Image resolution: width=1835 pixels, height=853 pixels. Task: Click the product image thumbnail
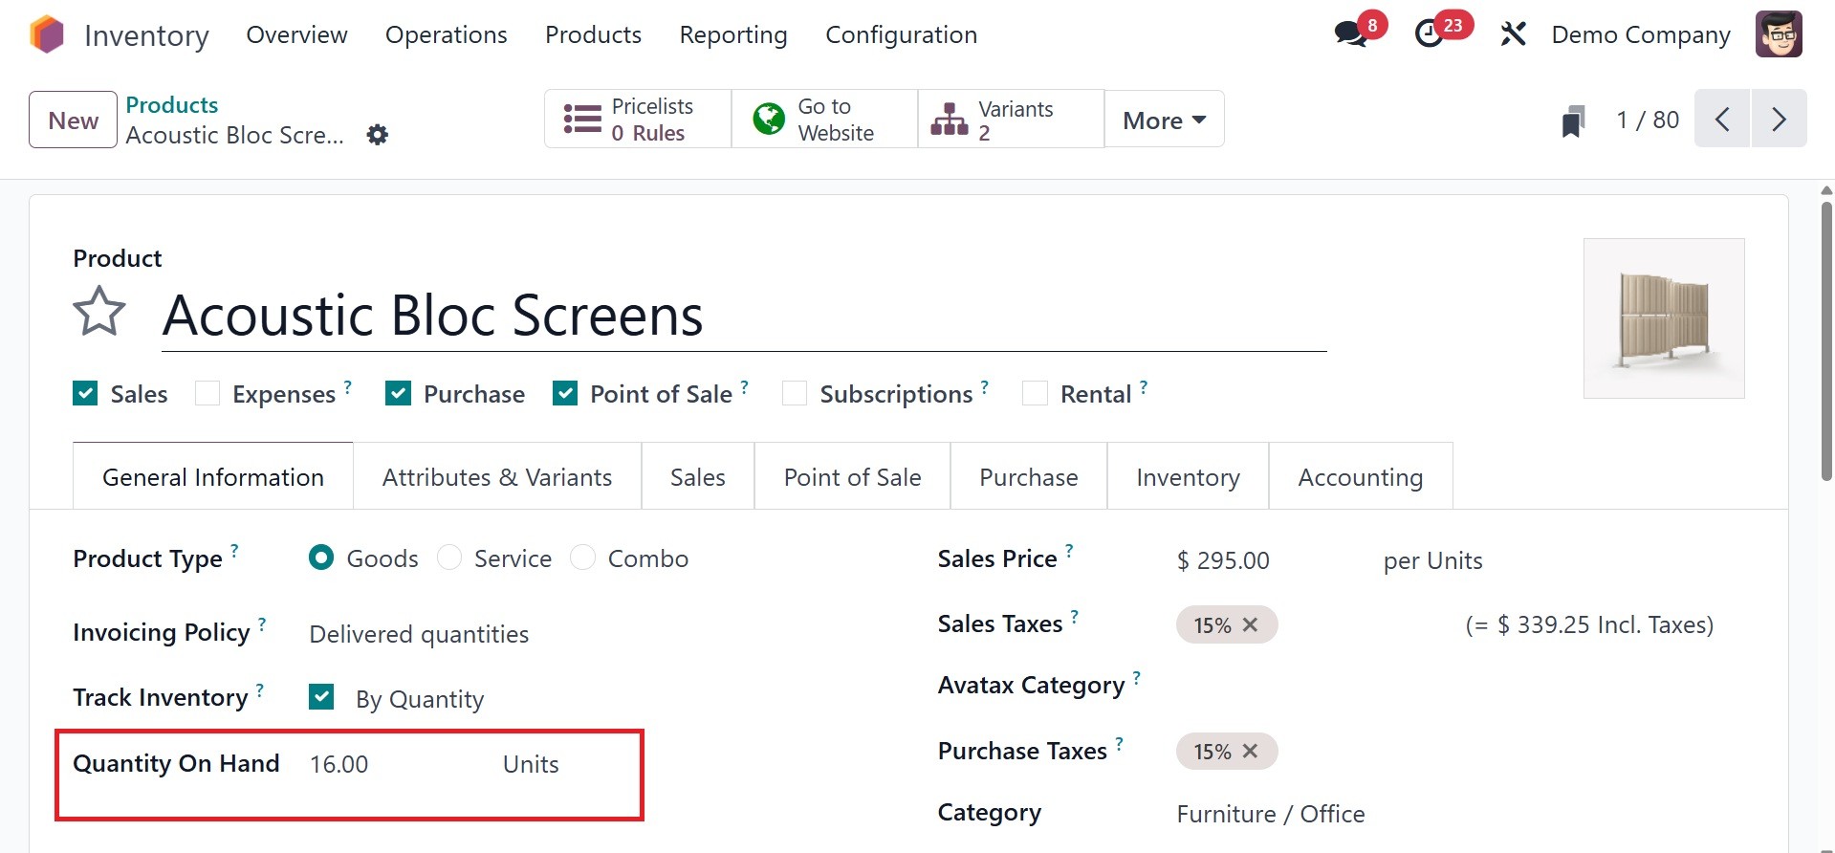pyautogui.click(x=1663, y=318)
